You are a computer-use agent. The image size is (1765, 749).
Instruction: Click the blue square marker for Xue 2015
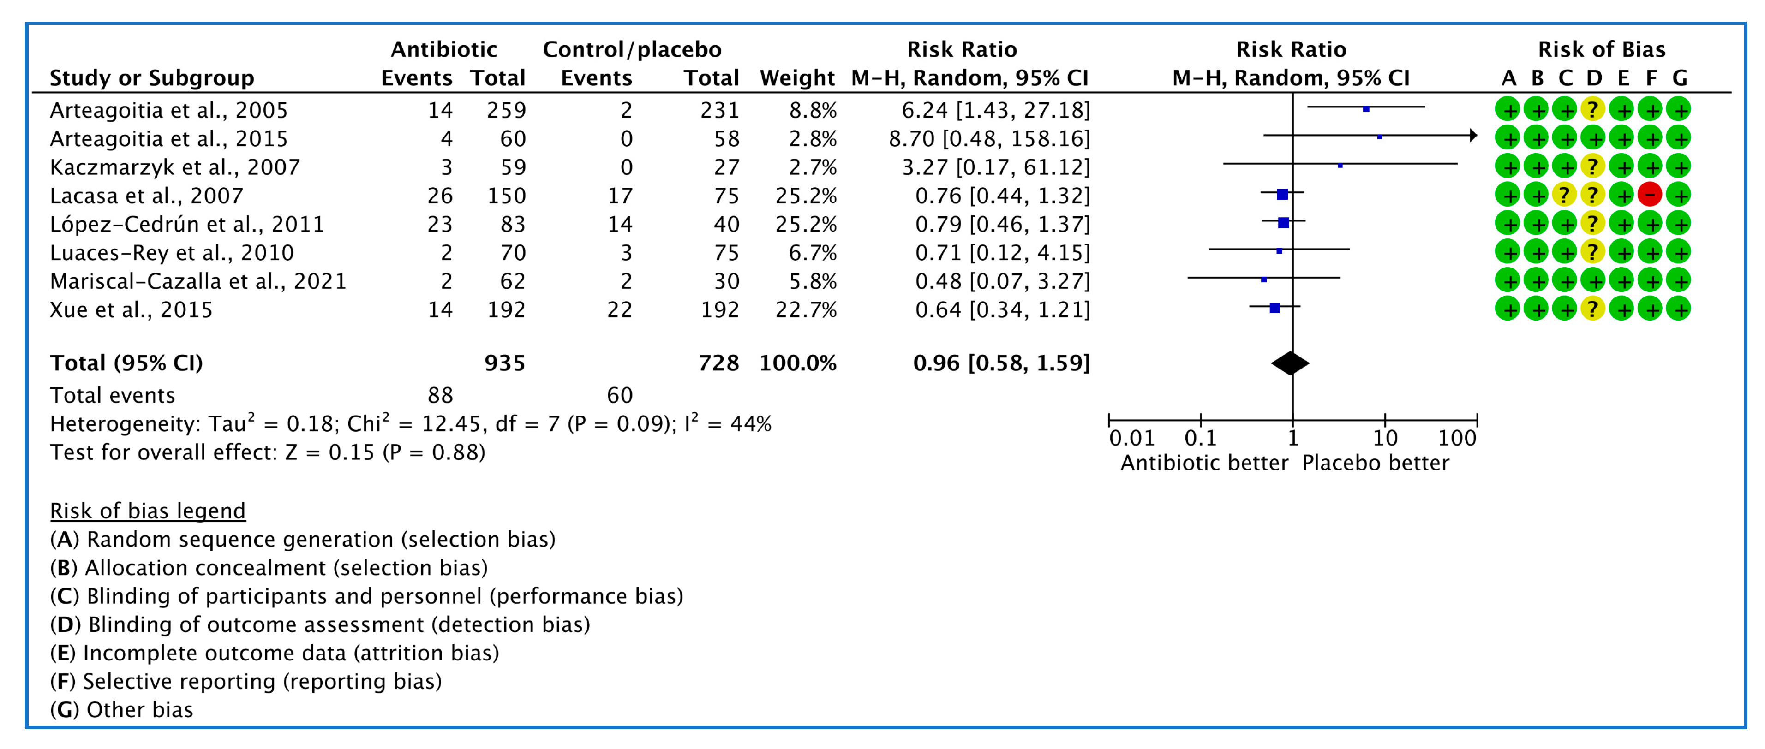pos(1274,308)
